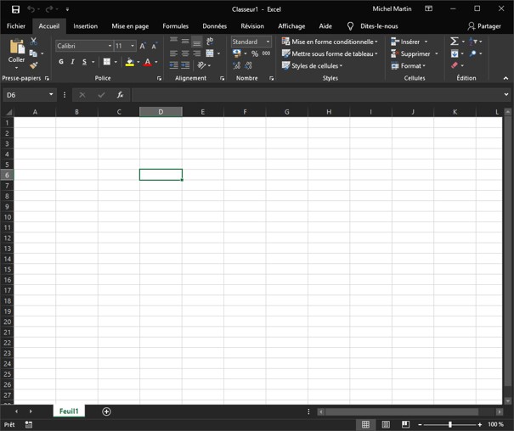
Task: Click the percent style icon
Action: pos(253,53)
